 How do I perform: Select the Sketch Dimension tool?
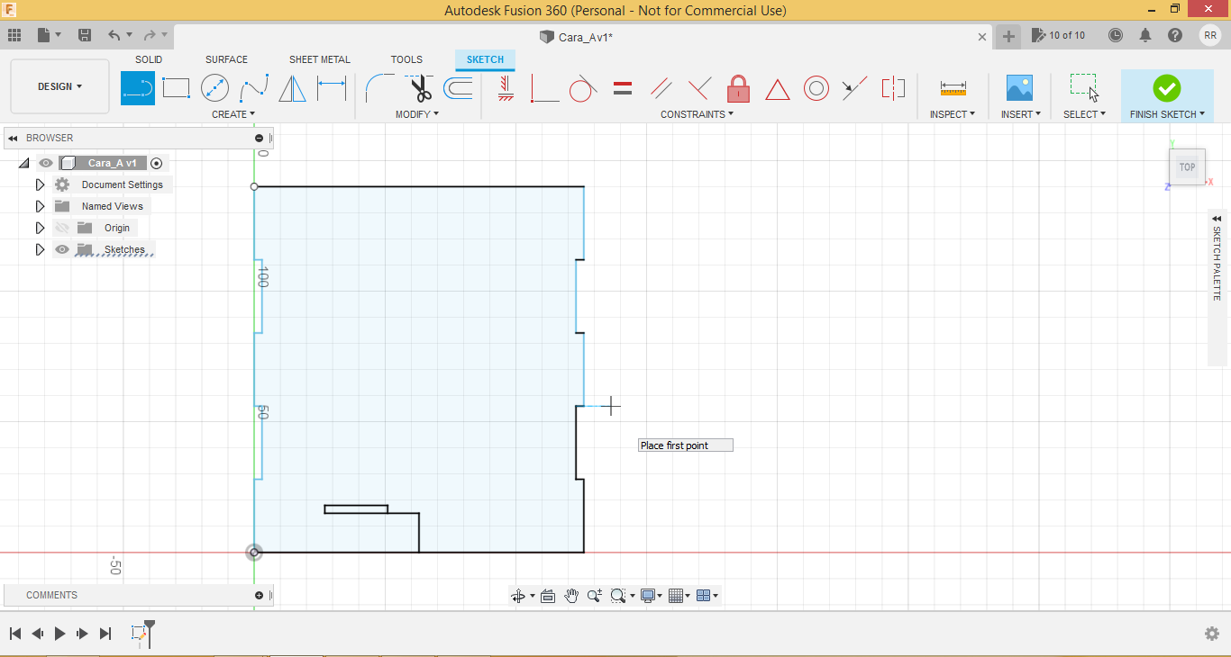point(332,88)
